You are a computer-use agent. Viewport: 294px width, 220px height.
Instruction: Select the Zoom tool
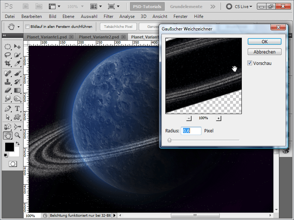point(17,135)
